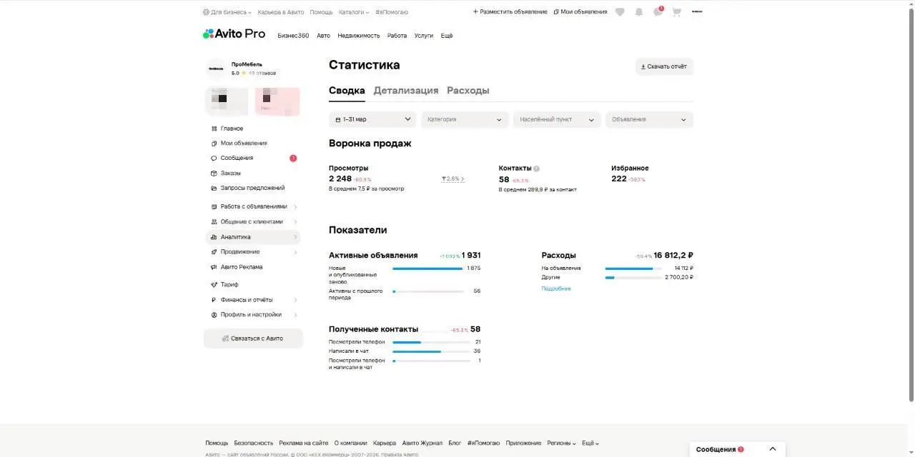
Task: Open Авто in the top navigation
Action: pos(323,36)
